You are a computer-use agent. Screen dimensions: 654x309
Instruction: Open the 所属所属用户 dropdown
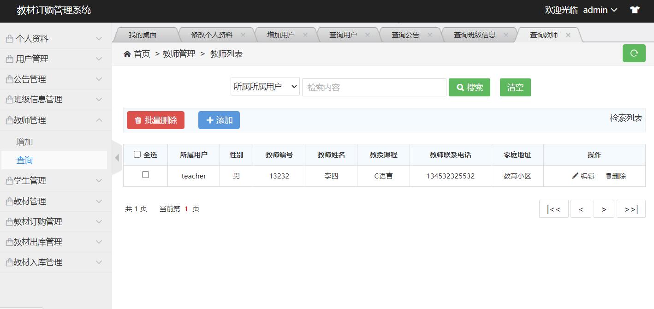(x=265, y=86)
